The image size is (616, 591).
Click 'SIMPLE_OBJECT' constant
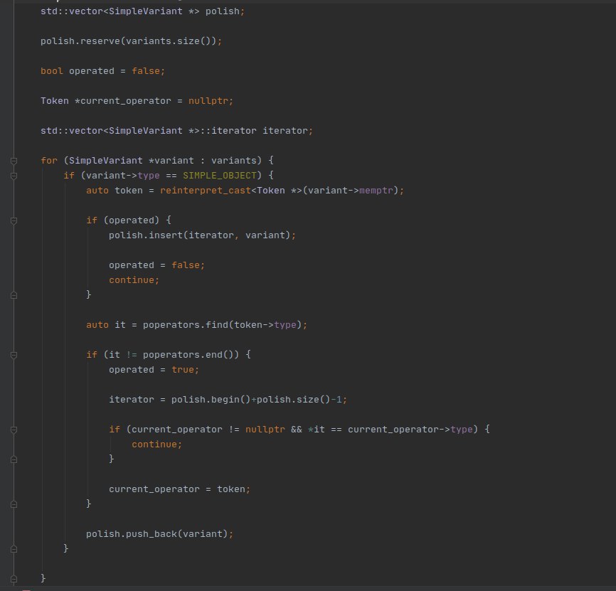pos(220,176)
